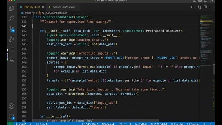Image resolution: width=222 pixels, height=125 pixels.
Task: Change file encoding UTF-8
Action: (x=121, y=124)
